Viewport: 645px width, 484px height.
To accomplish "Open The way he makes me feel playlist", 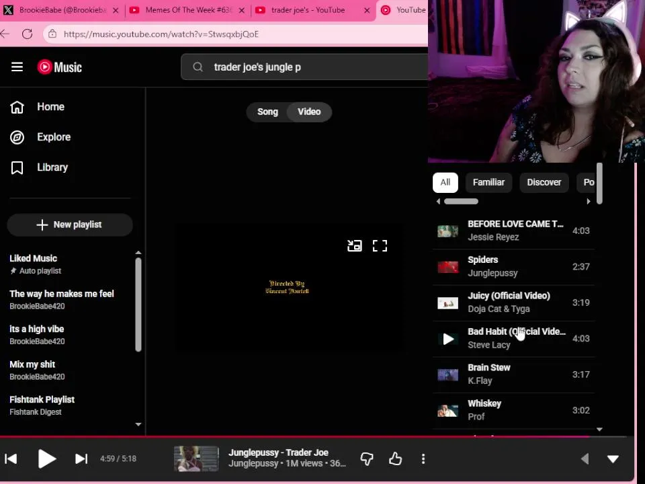I will click(x=62, y=300).
